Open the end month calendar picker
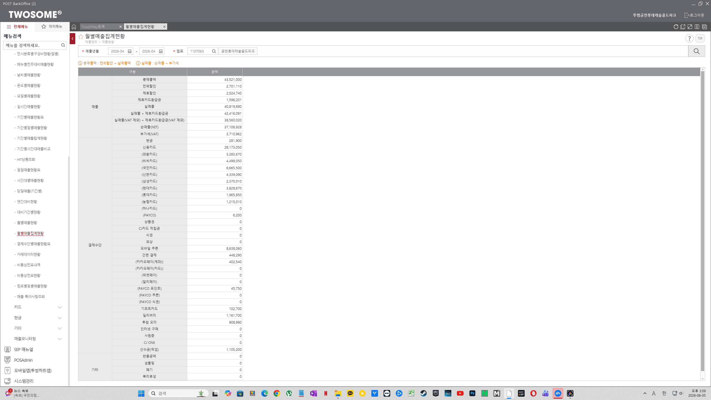Screen dimensions: 711x400 click(x=161, y=51)
